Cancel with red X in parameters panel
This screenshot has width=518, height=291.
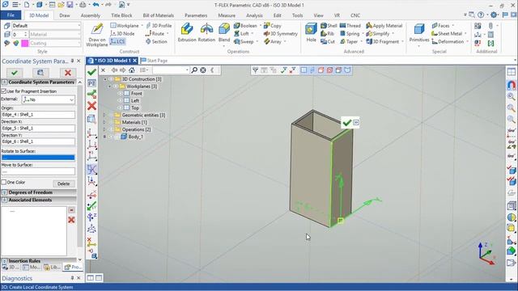pyautogui.click(x=68, y=73)
